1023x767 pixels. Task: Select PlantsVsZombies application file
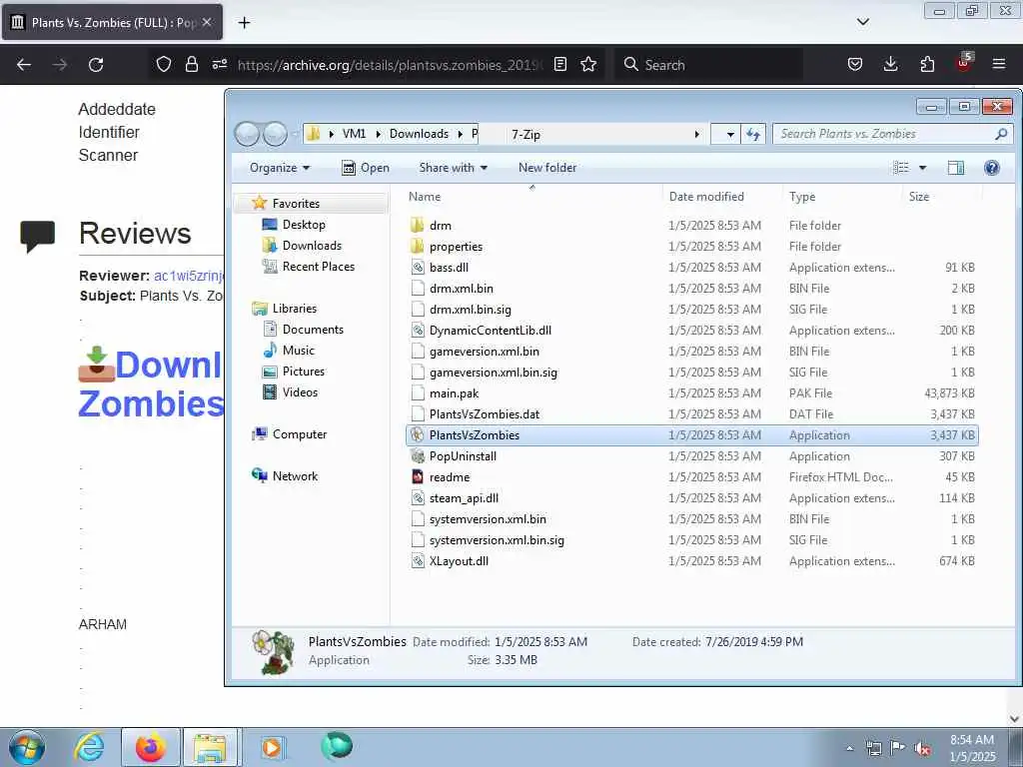(691, 435)
